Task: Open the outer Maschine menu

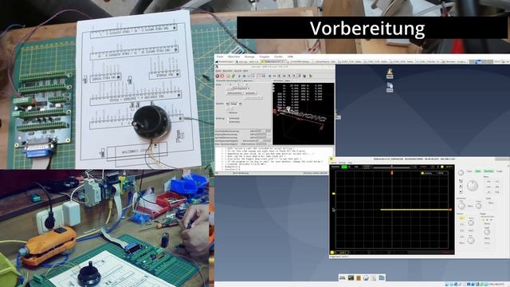Action: (x=233, y=57)
